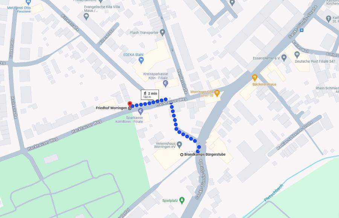Click the Brandkamps Bürgerstube start label
The width and height of the screenshot is (339, 218).
coord(205,155)
